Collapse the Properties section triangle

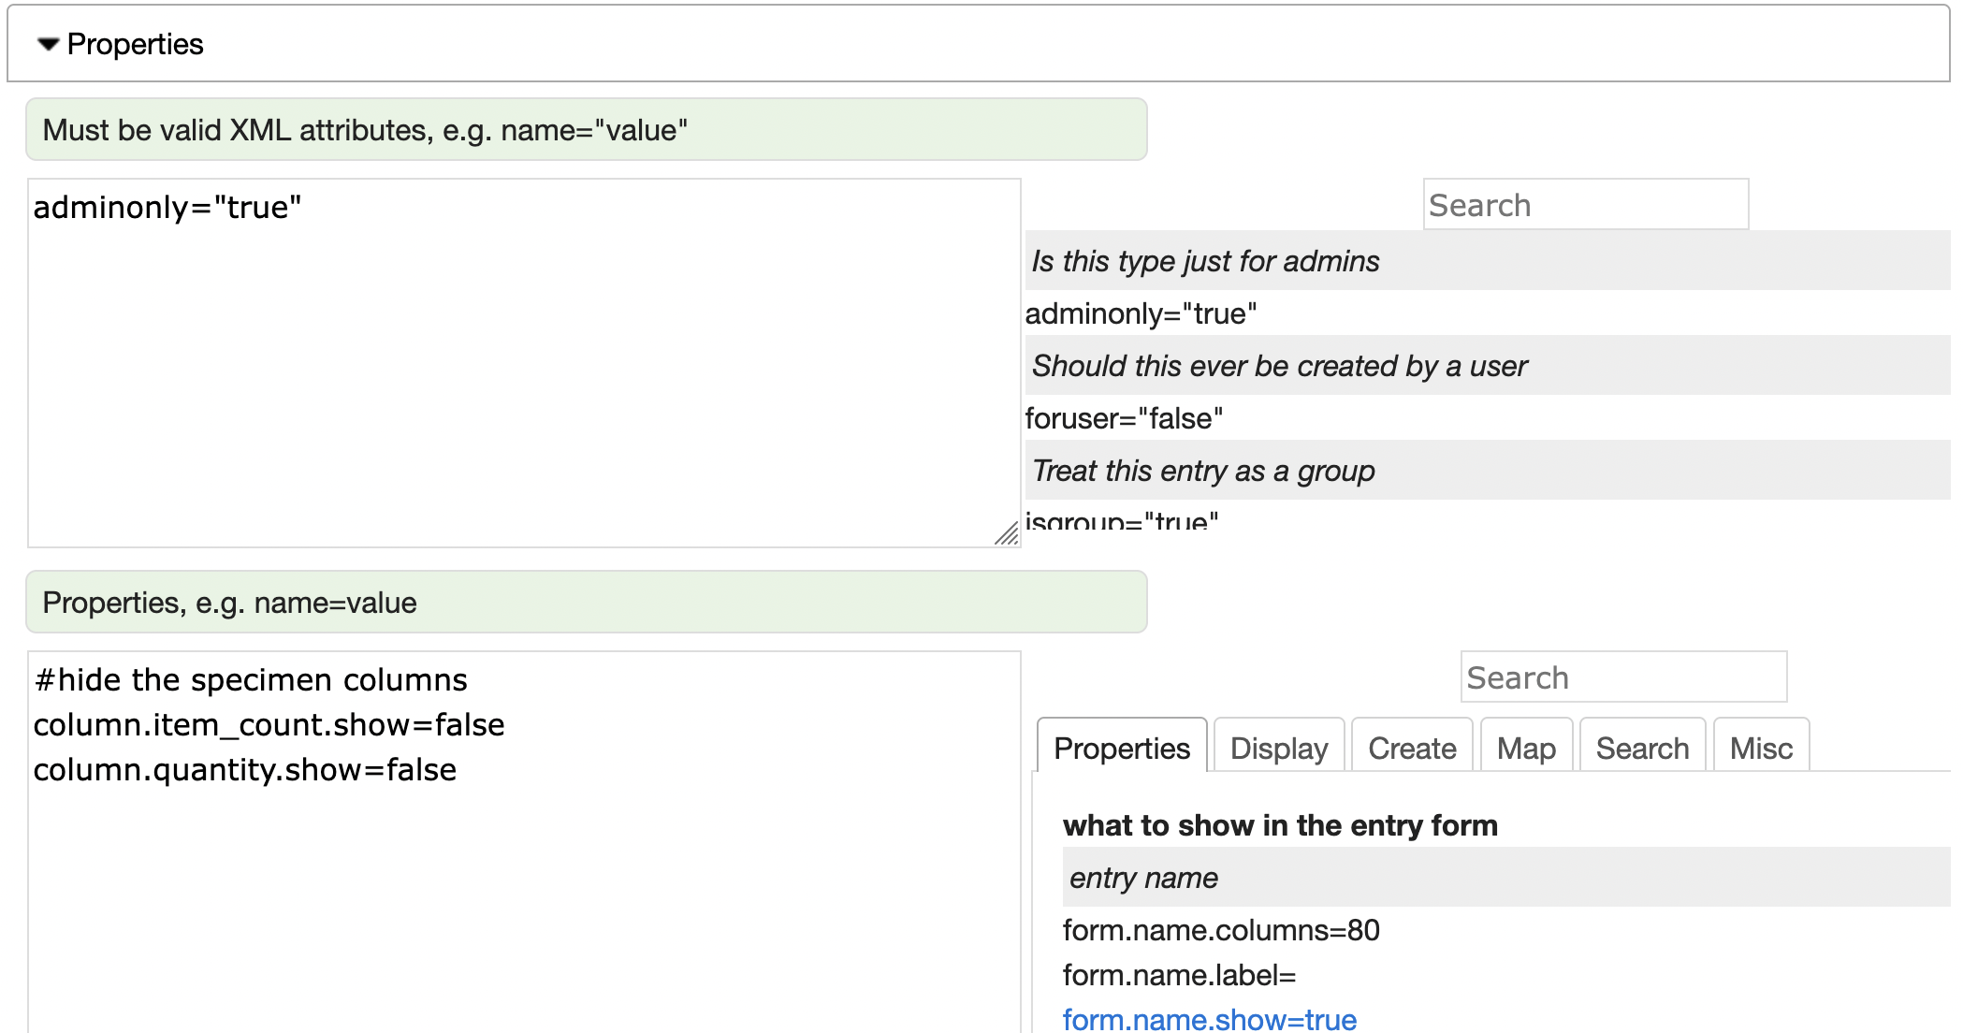(48, 44)
